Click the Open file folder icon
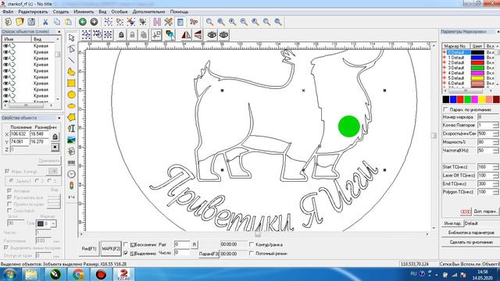The height and width of the screenshot is (281, 500). 20,22
